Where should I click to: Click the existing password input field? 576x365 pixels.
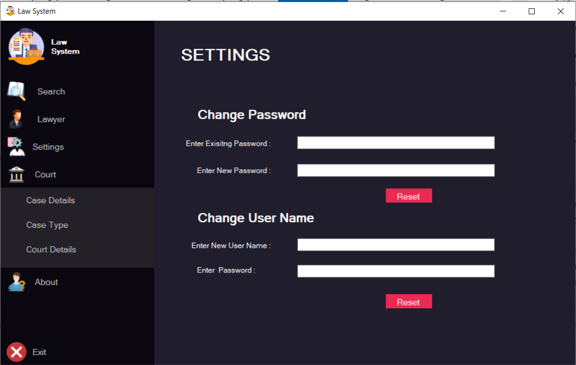pyautogui.click(x=395, y=142)
